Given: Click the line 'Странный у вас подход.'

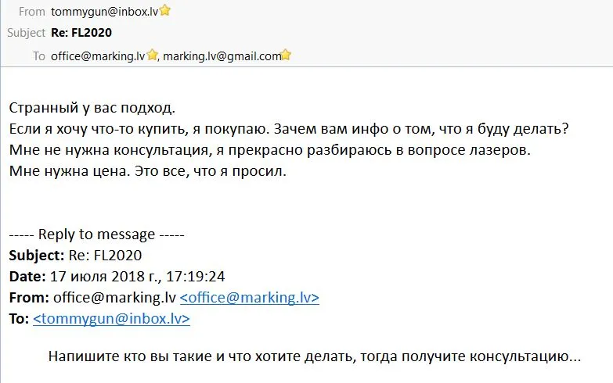Looking at the screenshot, I should tap(92, 108).
